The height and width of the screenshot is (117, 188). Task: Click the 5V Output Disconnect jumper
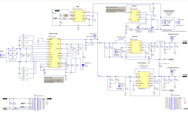(172, 38)
